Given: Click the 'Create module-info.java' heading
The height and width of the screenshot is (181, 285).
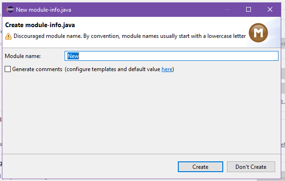Looking at the screenshot, I should click(40, 25).
